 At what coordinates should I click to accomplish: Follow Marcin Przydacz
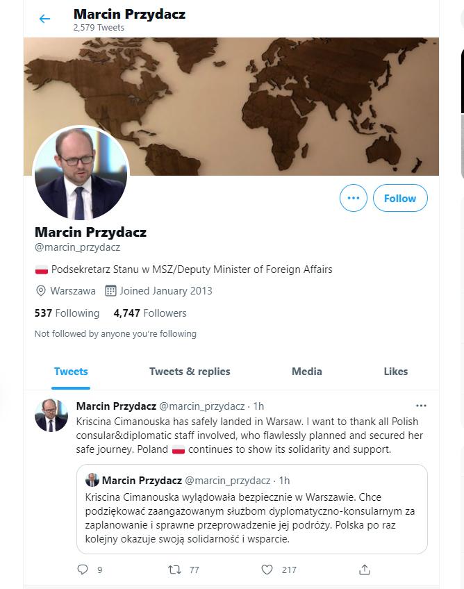click(x=400, y=198)
